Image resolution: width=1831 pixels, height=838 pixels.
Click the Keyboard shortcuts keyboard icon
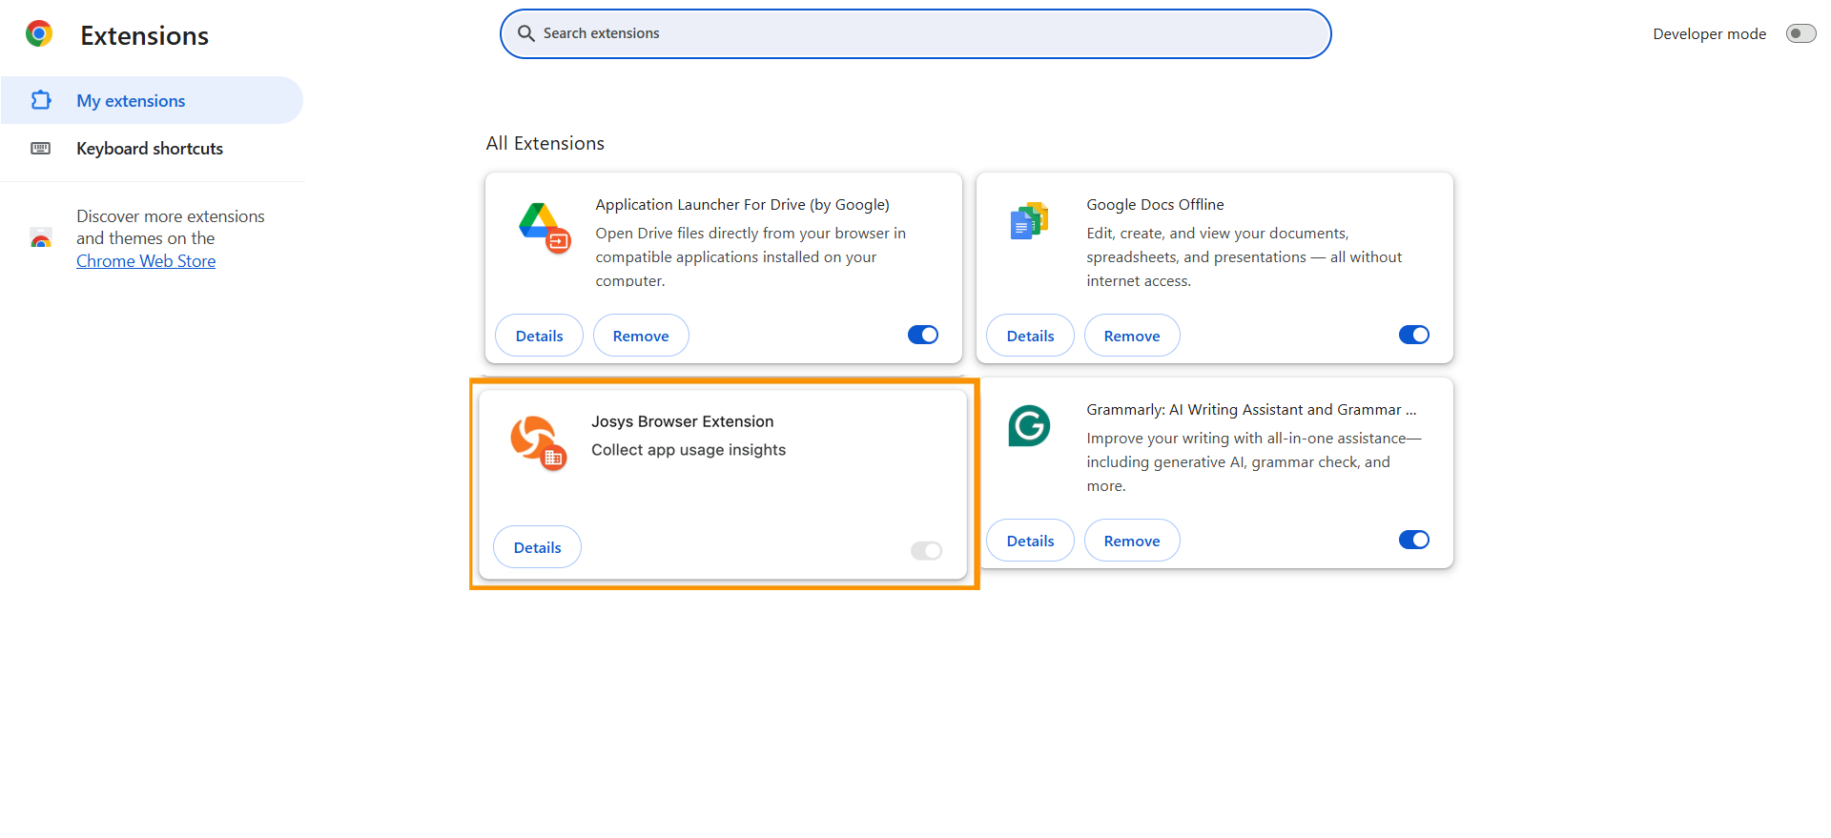pyautogui.click(x=41, y=148)
